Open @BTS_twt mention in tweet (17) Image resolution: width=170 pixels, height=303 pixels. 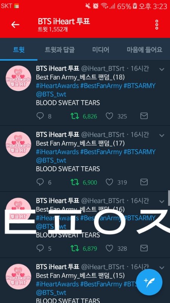51,160
